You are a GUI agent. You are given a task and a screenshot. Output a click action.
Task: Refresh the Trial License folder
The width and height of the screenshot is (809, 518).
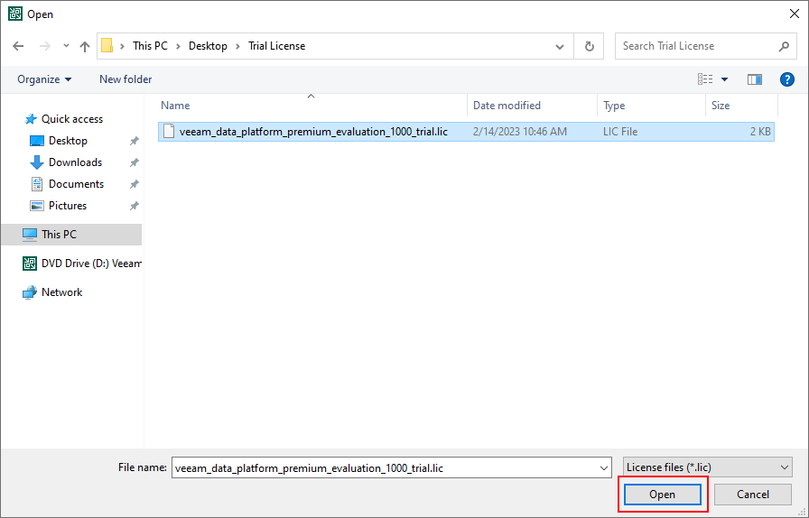[590, 46]
